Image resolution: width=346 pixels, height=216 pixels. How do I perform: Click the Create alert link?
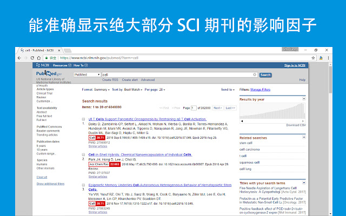[x=130, y=80]
